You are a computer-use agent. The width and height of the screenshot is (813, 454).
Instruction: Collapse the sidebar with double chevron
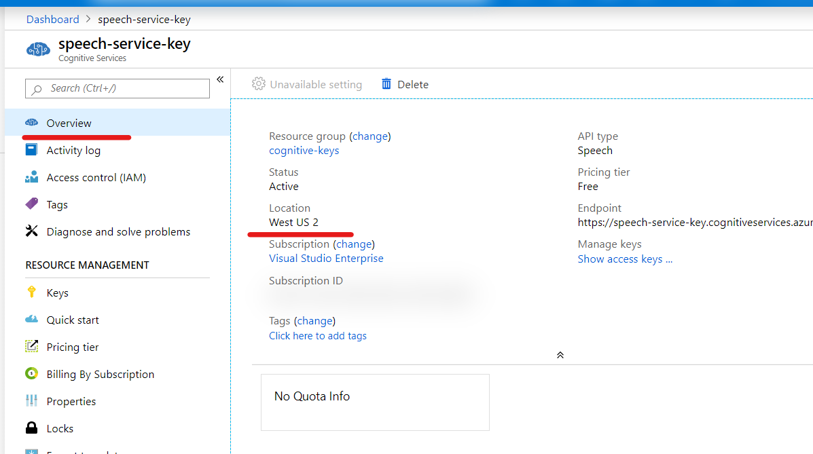click(x=220, y=79)
